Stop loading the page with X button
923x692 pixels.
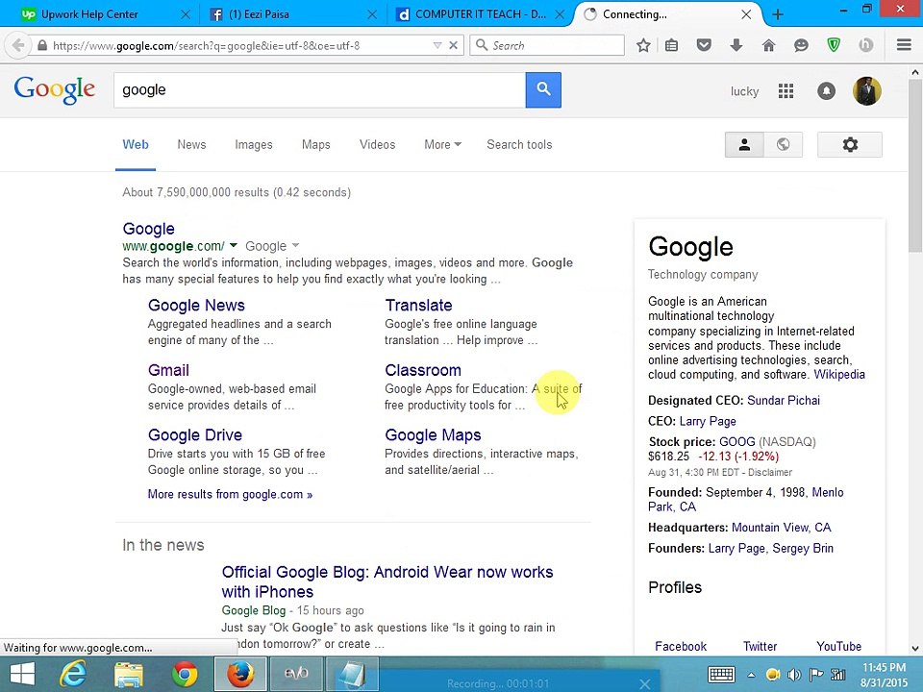point(453,45)
